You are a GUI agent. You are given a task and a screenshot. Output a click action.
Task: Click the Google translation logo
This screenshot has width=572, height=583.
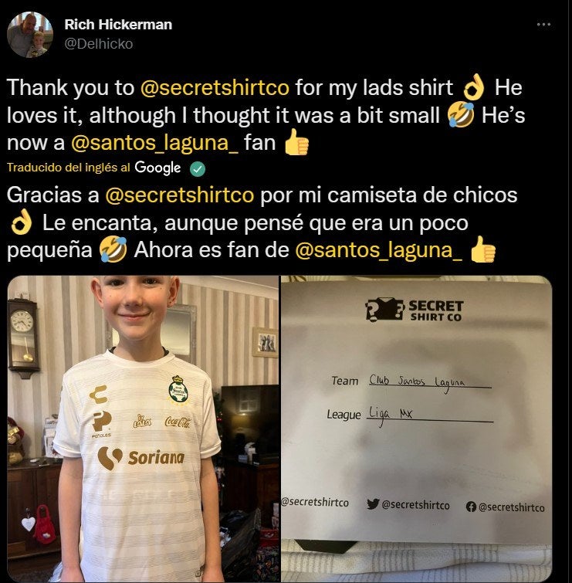(157, 168)
